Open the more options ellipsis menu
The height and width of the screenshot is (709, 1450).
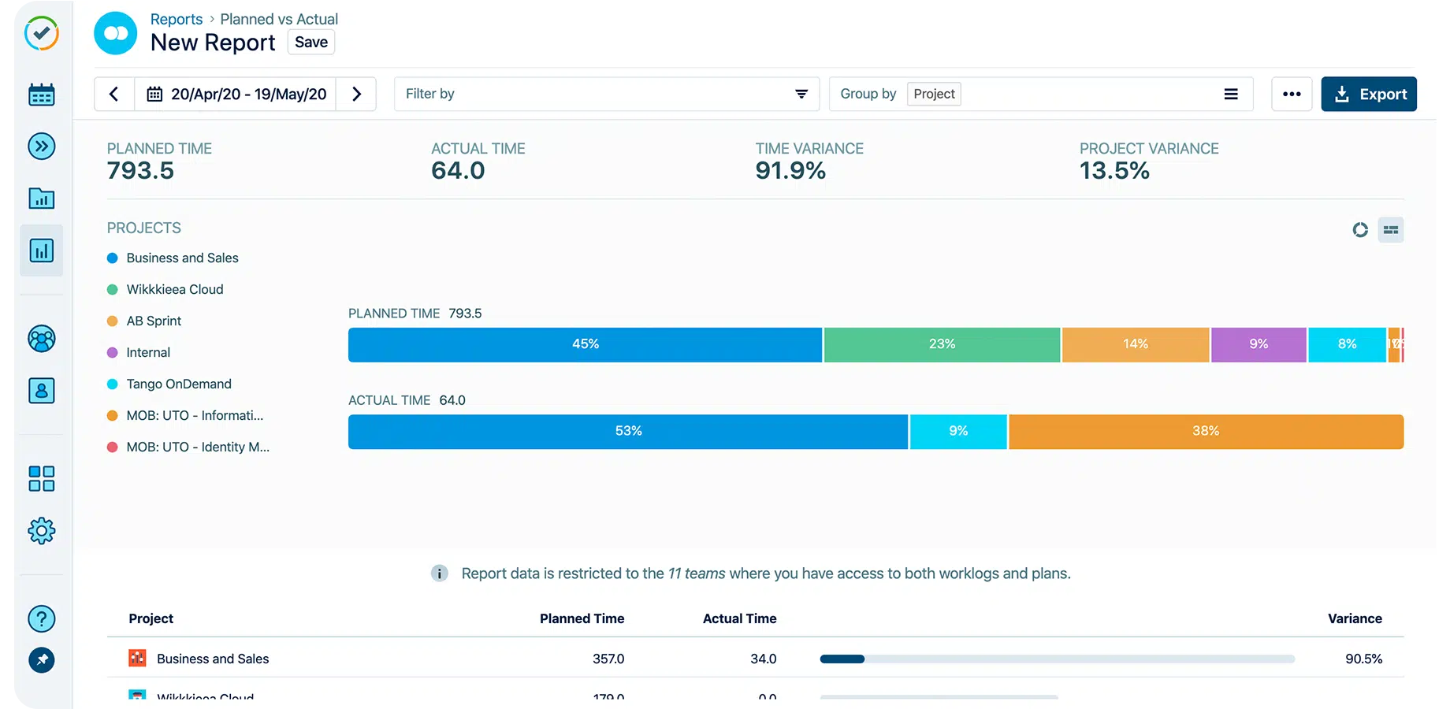click(x=1292, y=94)
